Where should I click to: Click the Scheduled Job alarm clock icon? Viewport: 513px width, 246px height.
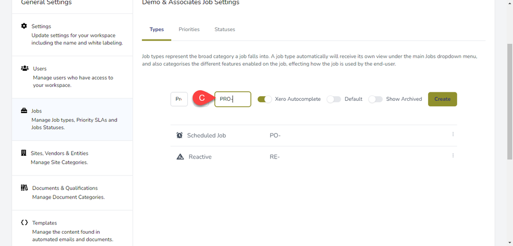[x=180, y=135]
